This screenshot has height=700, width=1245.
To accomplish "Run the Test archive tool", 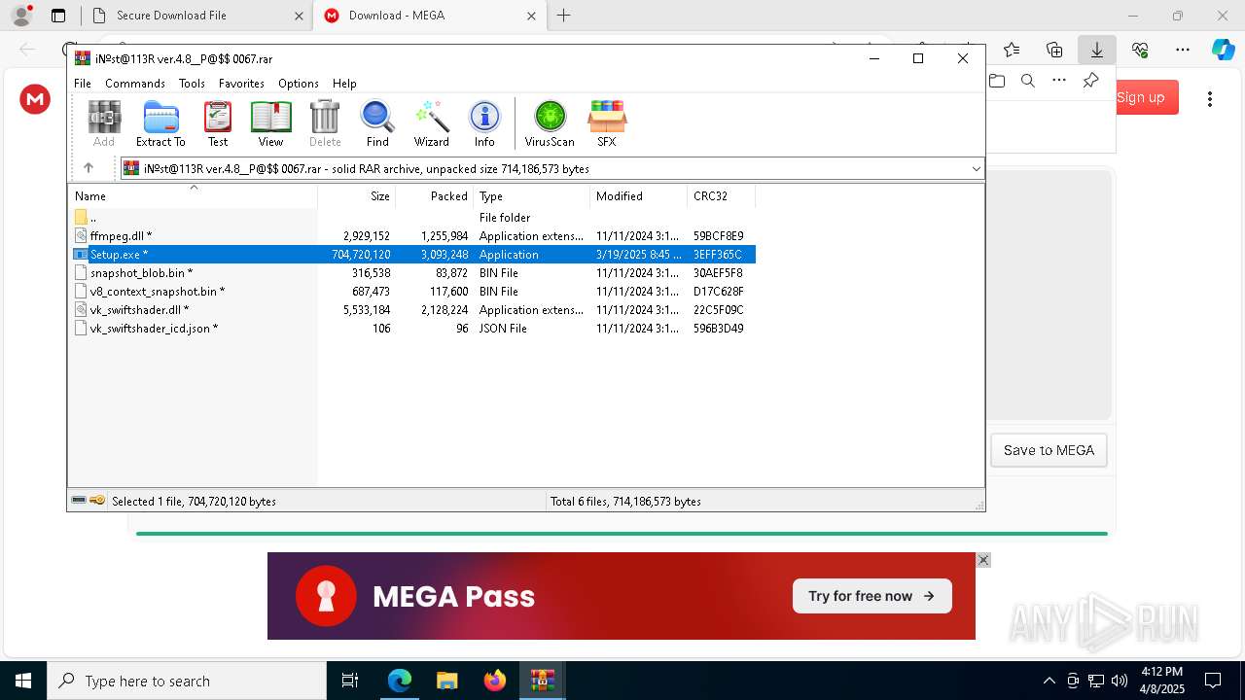I will coord(218,123).
